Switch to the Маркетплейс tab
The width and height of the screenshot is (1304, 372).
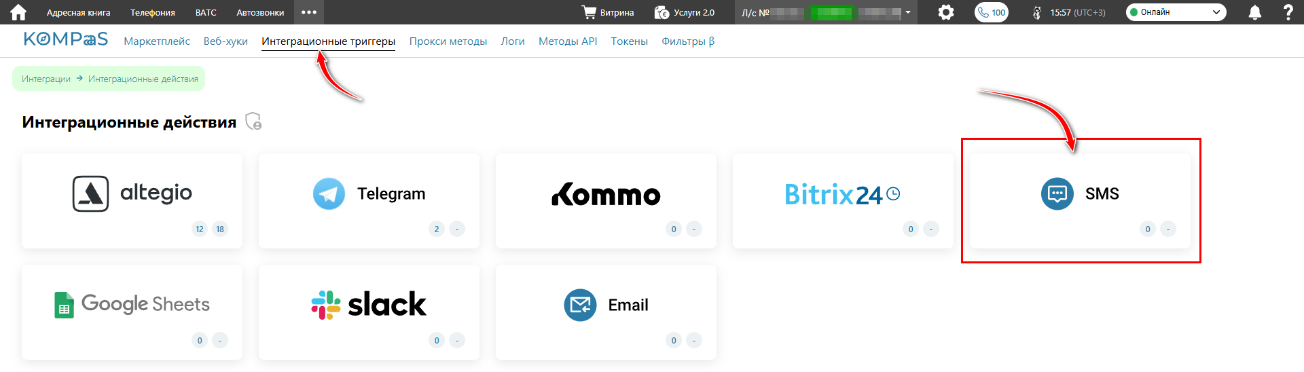[157, 41]
